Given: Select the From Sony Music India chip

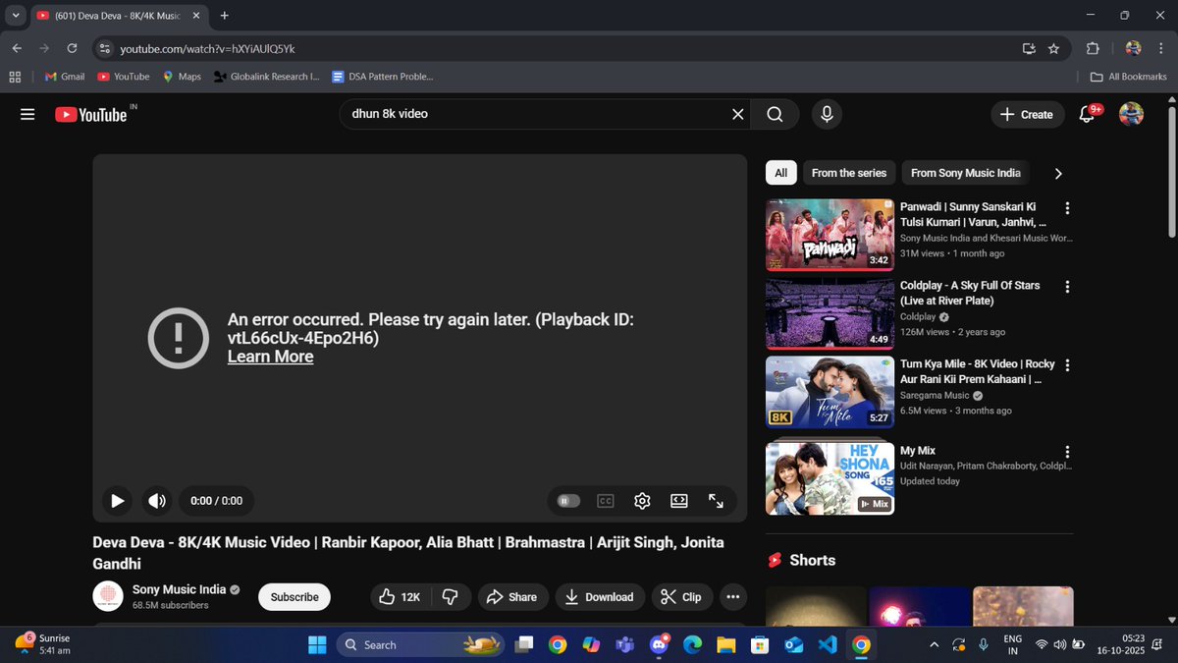Looking at the screenshot, I should pyautogui.click(x=966, y=173).
